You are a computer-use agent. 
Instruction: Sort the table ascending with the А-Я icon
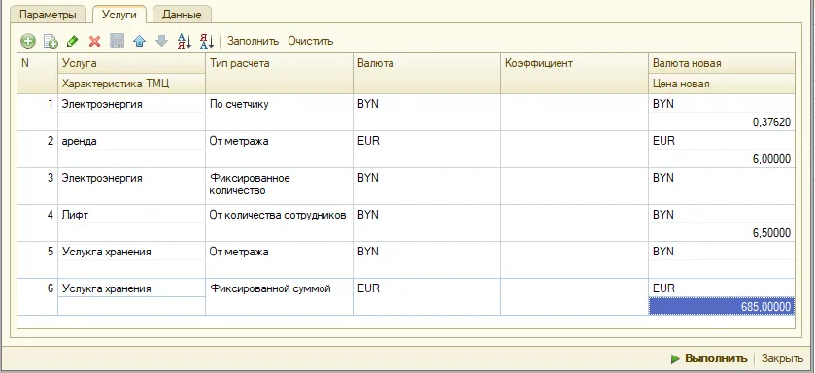(185, 41)
